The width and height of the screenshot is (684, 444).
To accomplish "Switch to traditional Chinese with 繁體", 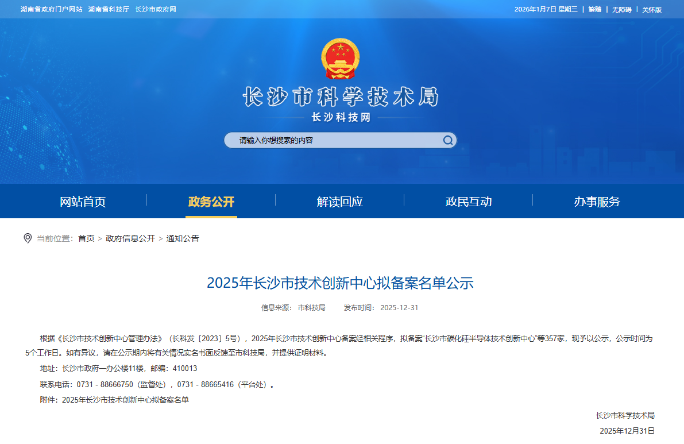I will (x=594, y=10).
